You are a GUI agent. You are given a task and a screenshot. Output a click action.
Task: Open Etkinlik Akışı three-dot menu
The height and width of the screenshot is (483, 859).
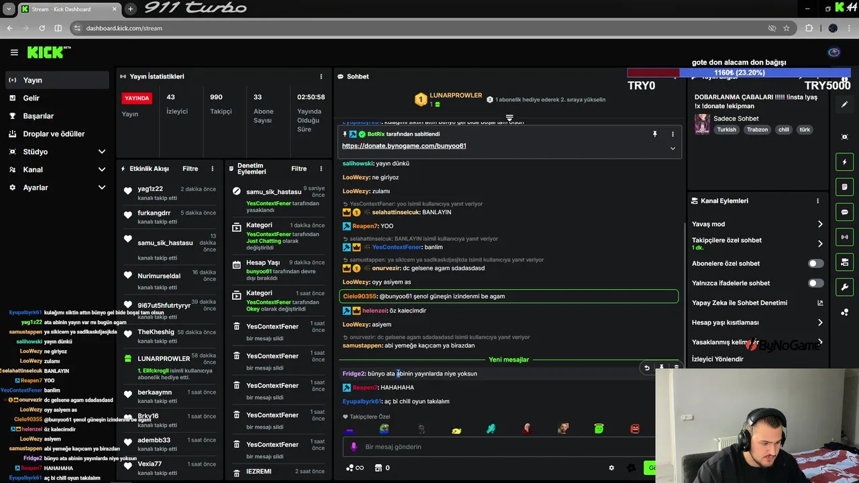click(212, 169)
